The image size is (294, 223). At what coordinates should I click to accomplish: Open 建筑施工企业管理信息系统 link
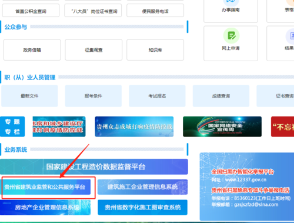pos(142,187)
